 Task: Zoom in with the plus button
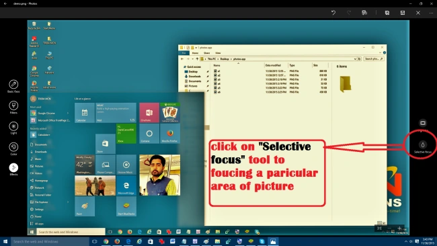[399, 228]
